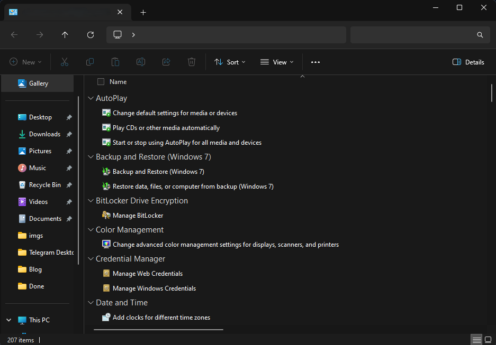Image resolution: width=496 pixels, height=345 pixels.
Task: Click the Paste clipboard icon
Action: pos(115,62)
